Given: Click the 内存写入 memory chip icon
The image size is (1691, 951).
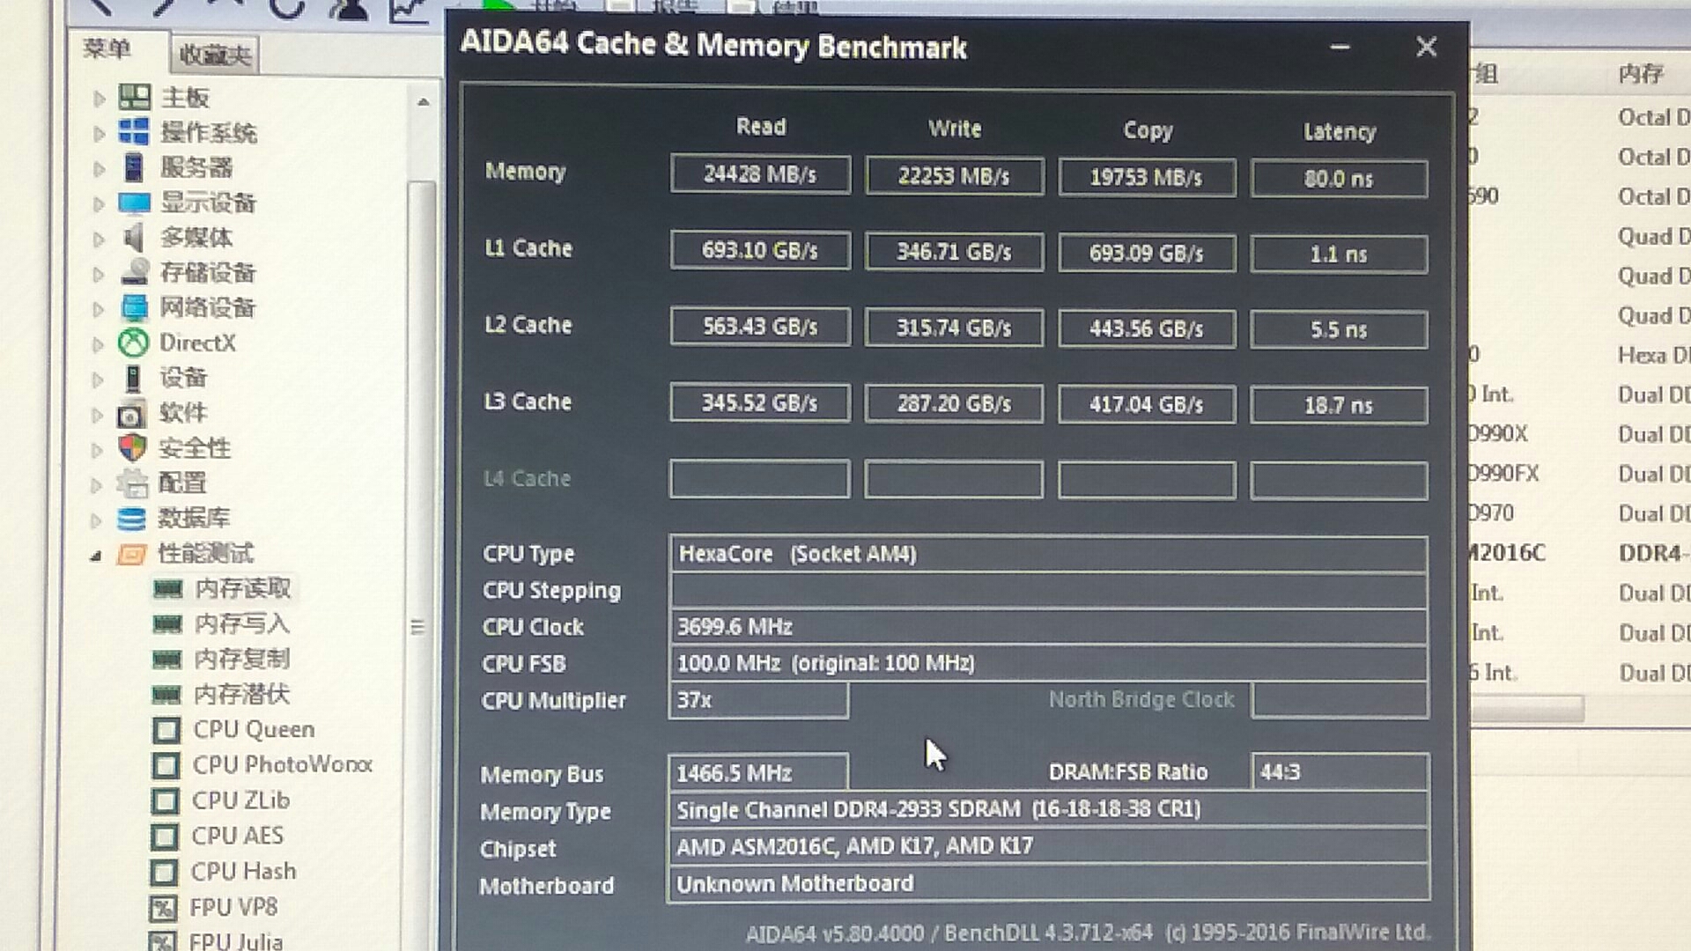Looking at the screenshot, I should (166, 624).
